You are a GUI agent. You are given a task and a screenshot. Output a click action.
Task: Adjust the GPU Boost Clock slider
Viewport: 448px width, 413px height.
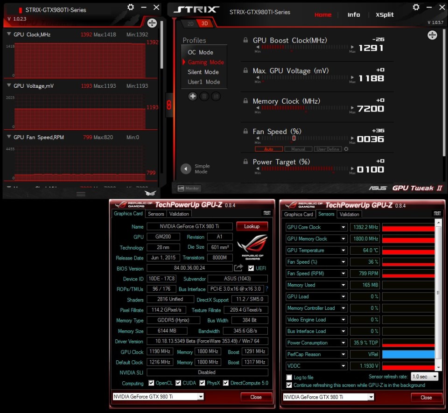(x=305, y=47)
